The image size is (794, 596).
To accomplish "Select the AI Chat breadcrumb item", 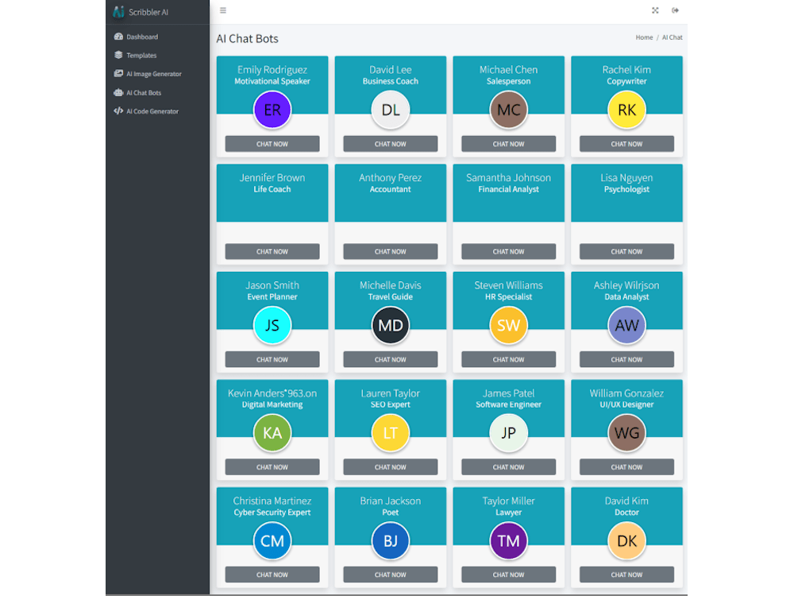I will tap(672, 37).
